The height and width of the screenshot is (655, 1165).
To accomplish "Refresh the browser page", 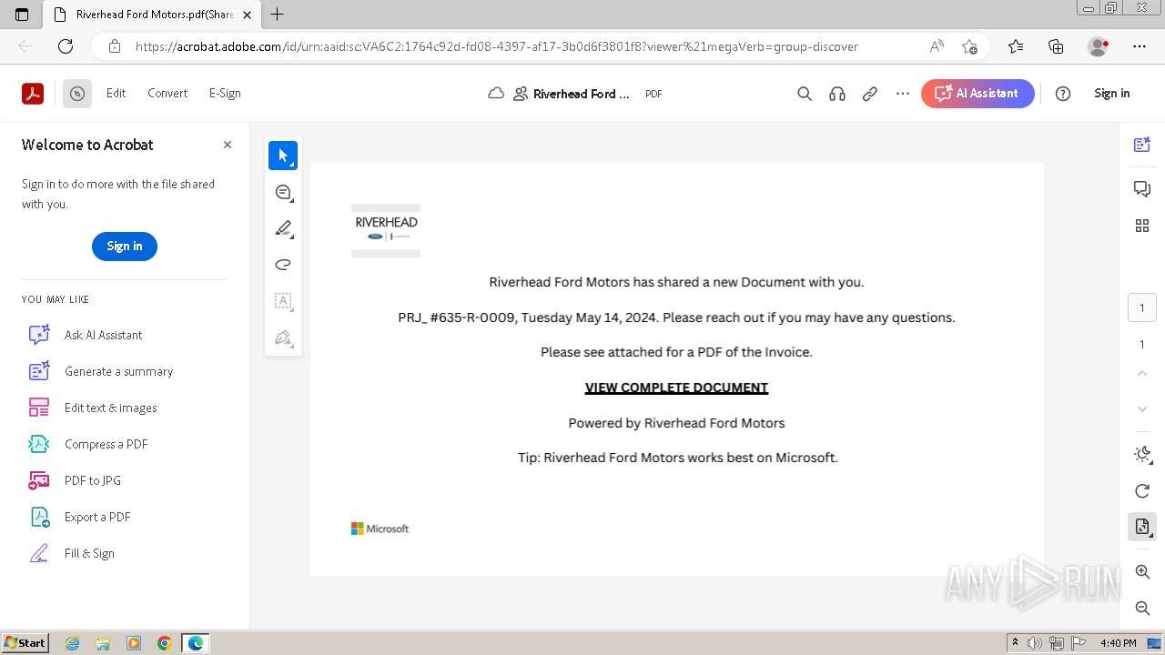I will pos(66,46).
